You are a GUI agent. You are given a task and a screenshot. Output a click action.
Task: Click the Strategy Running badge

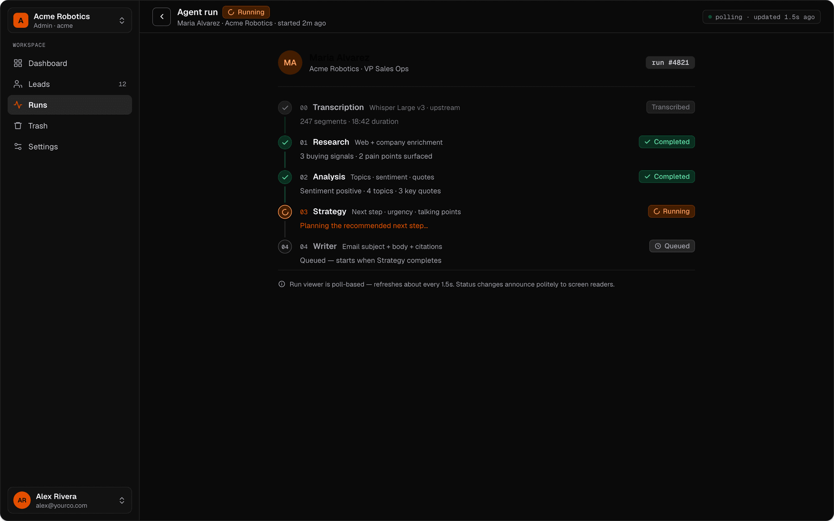[x=671, y=211]
